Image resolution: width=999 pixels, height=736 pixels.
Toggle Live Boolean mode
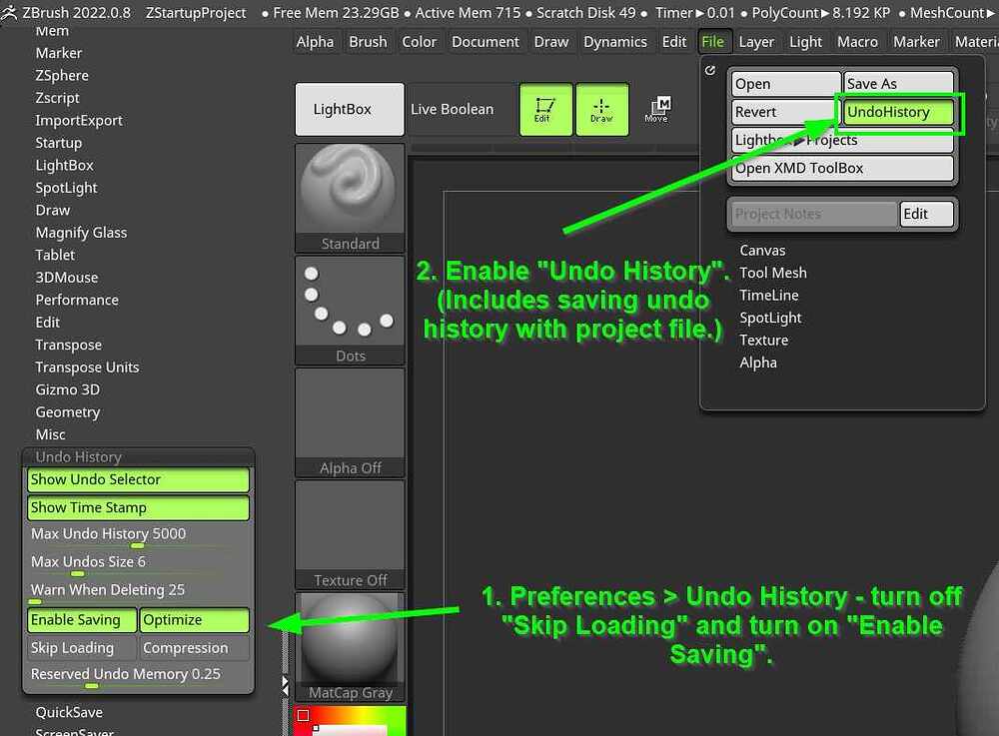(453, 110)
